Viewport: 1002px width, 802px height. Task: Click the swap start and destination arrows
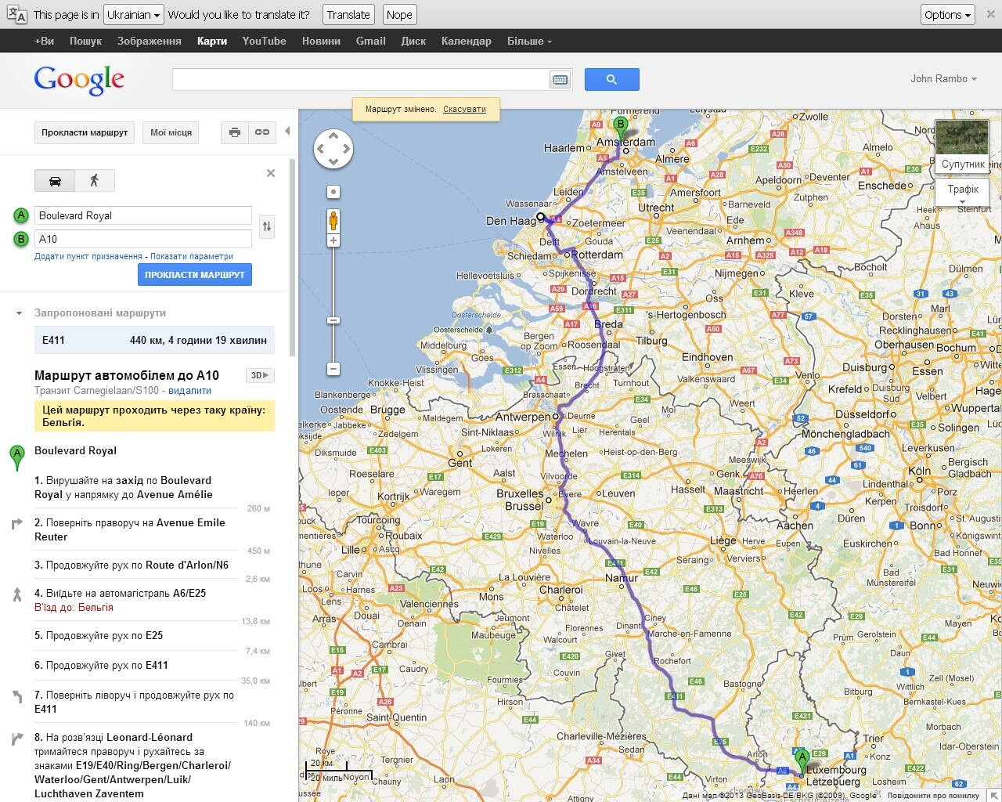(x=267, y=227)
